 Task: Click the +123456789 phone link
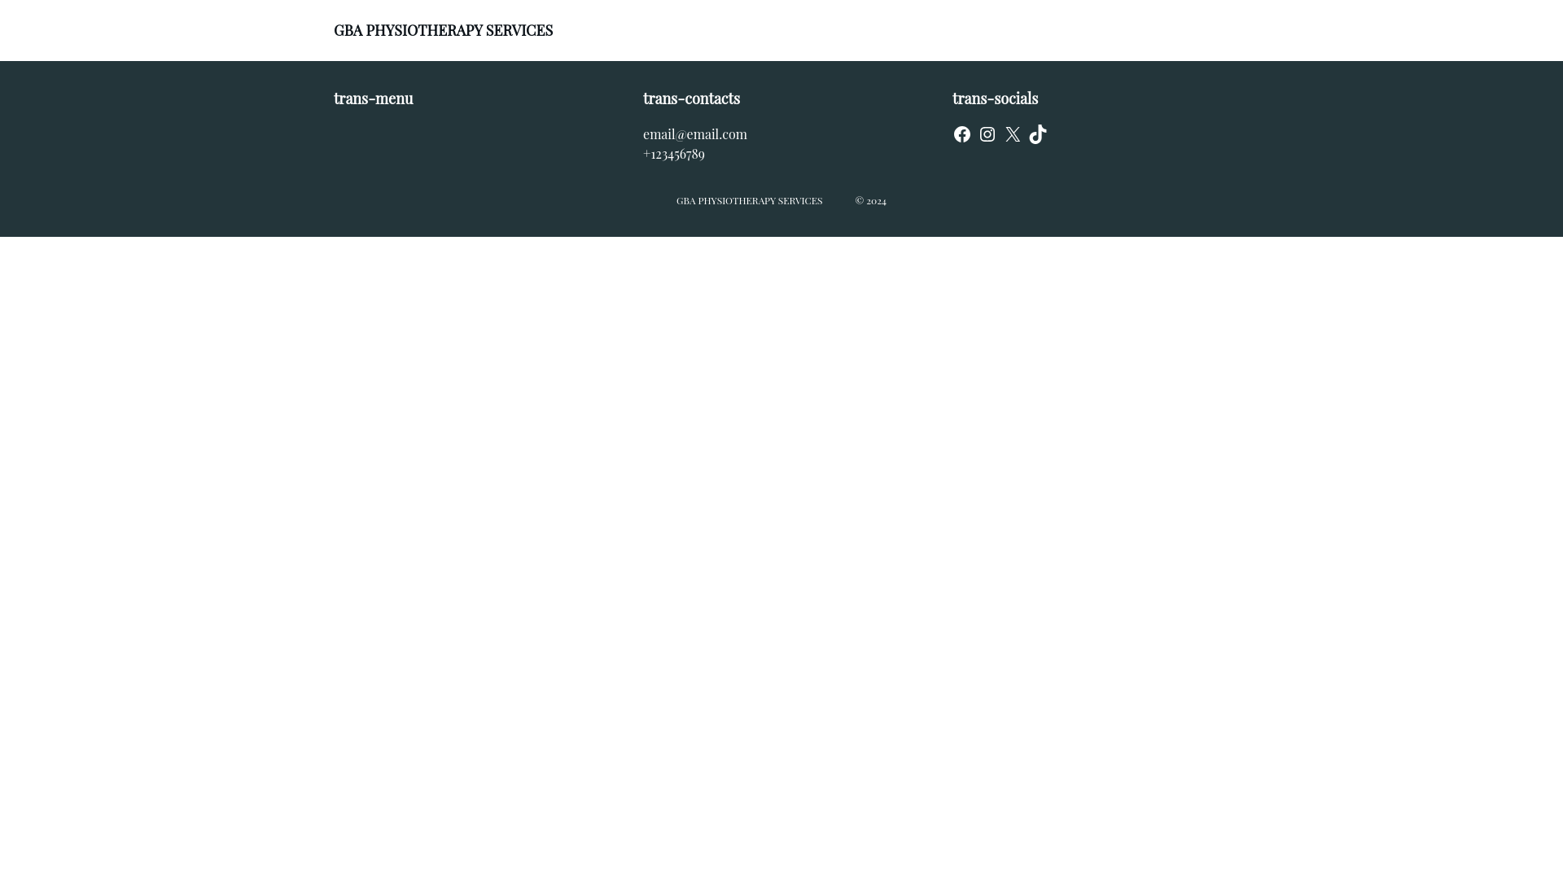point(673,154)
